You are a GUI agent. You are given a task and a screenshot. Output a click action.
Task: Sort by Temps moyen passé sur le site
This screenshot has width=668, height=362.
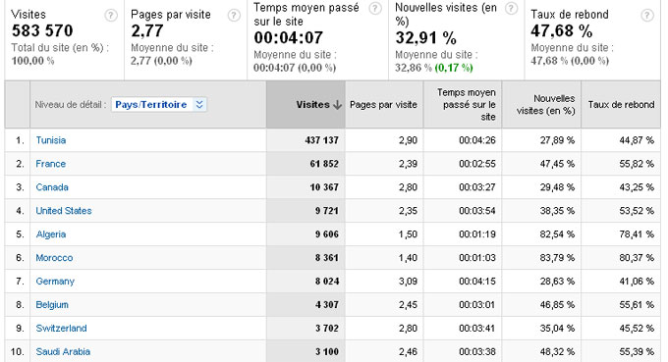pyautogui.click(x=469, y=105)
